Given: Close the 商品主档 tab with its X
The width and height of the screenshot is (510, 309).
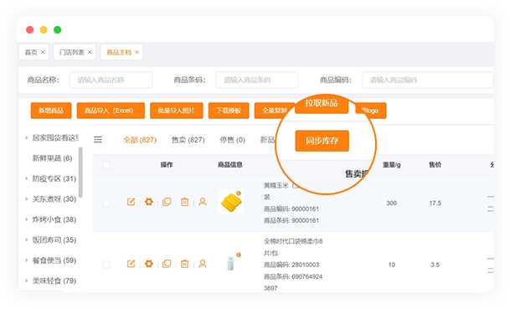Looking at the screenshot, I should click(137, 53).
